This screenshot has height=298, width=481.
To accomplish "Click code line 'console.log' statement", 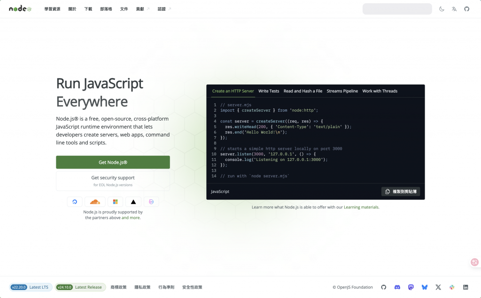I will 276,160.
